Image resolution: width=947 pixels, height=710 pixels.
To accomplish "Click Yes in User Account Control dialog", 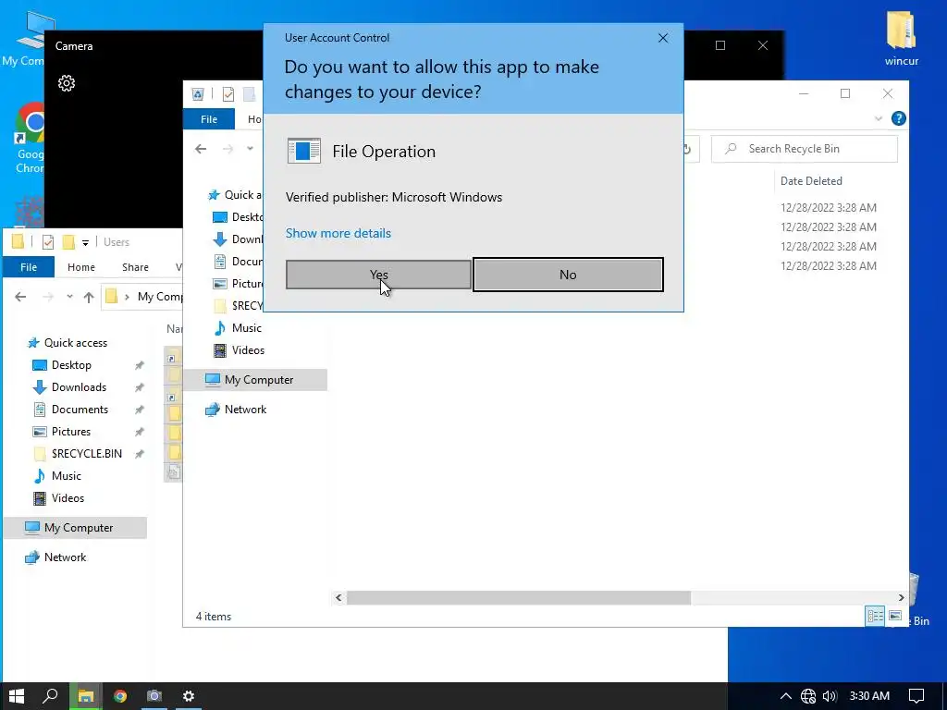I will point(378,275).
